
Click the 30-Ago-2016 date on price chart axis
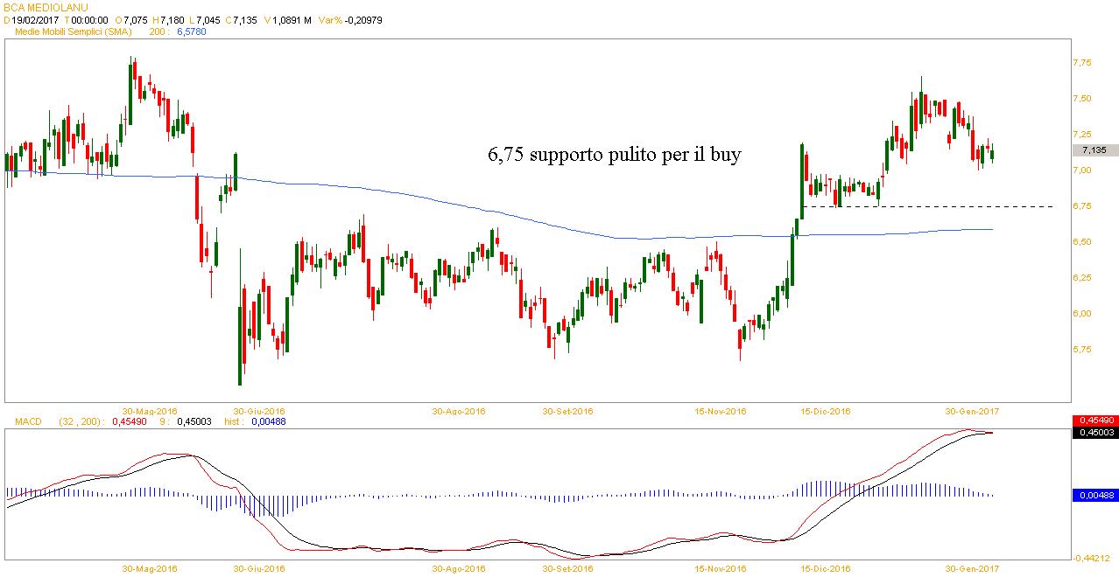pos(460,410)
